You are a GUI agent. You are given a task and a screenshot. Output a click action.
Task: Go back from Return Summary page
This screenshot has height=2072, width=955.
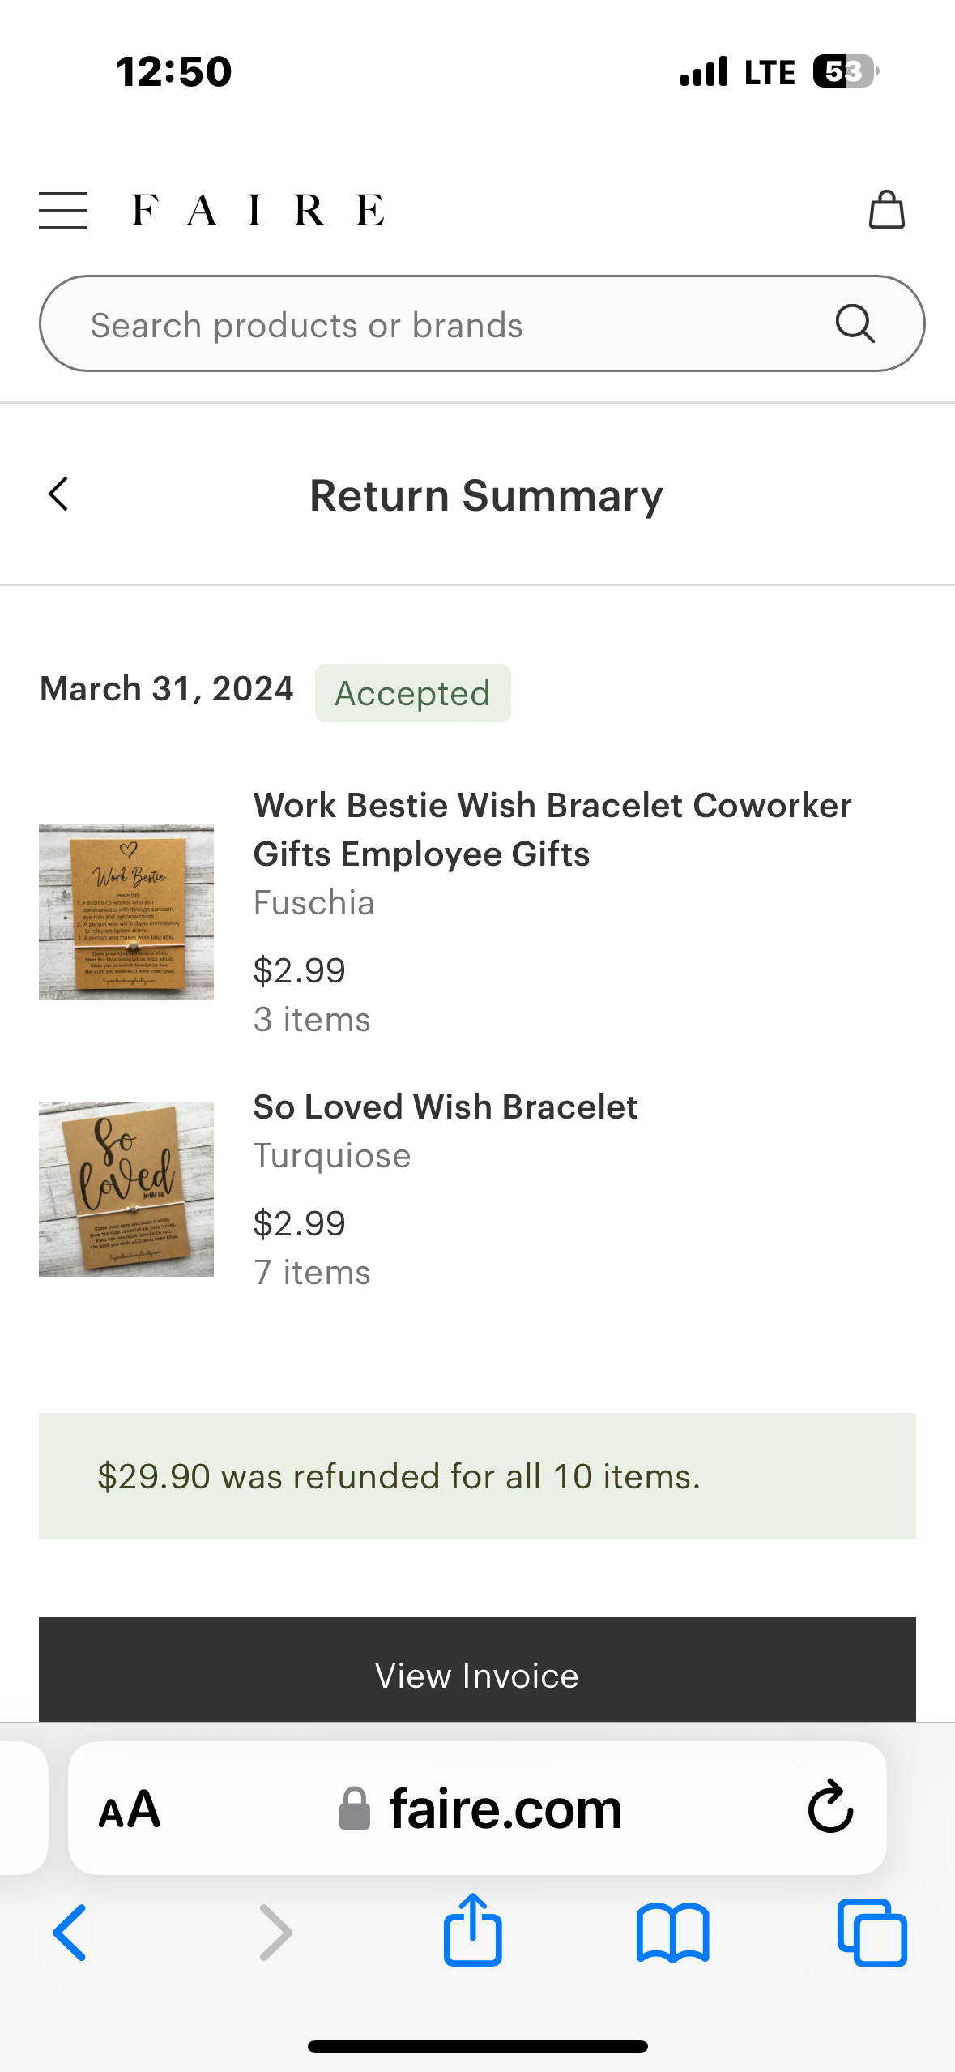58,494
